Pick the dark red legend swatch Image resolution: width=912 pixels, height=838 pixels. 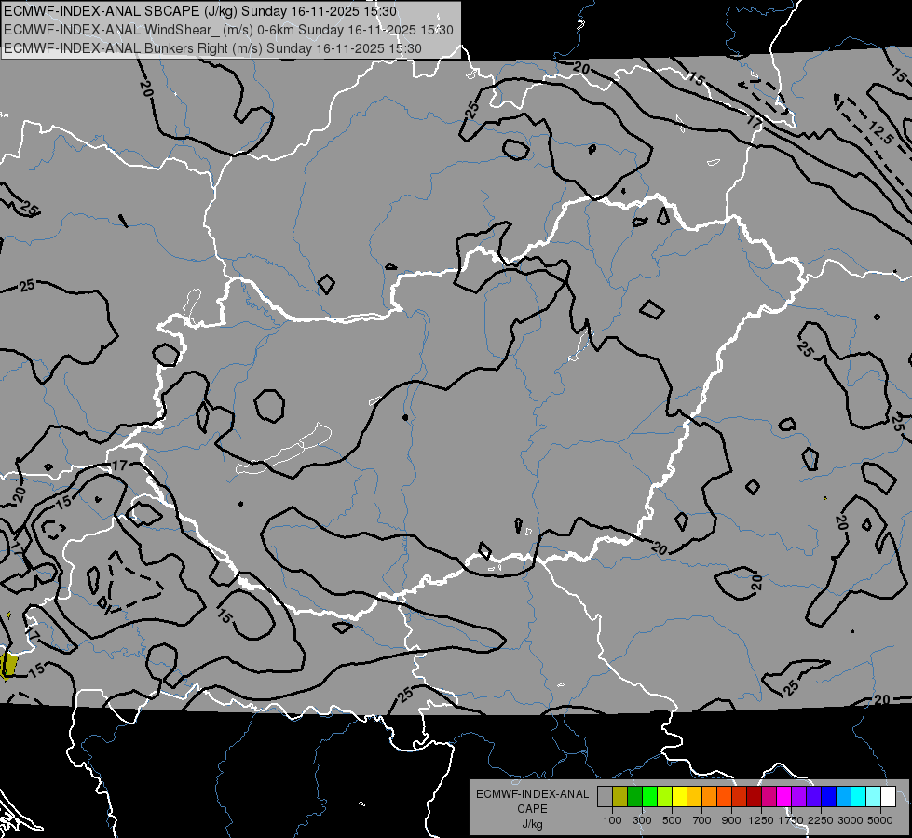coord(755,796)
